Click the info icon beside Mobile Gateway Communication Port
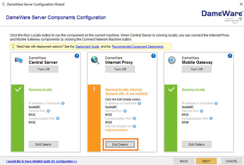Viewport: 244px width, 165px height. tap(211, 118)
